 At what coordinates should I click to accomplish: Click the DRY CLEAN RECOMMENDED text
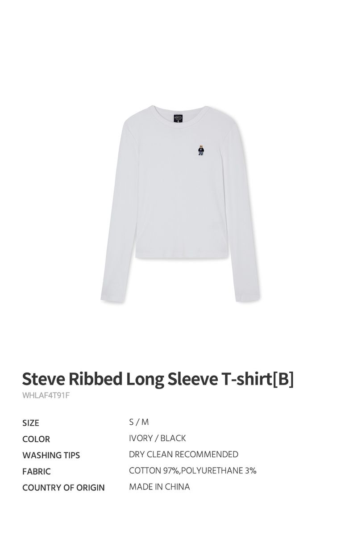(183, 454)
